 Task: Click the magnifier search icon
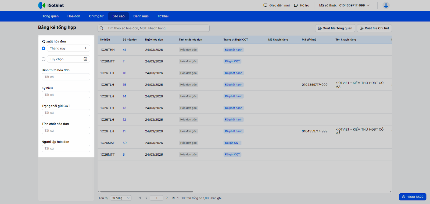point(102,28)
